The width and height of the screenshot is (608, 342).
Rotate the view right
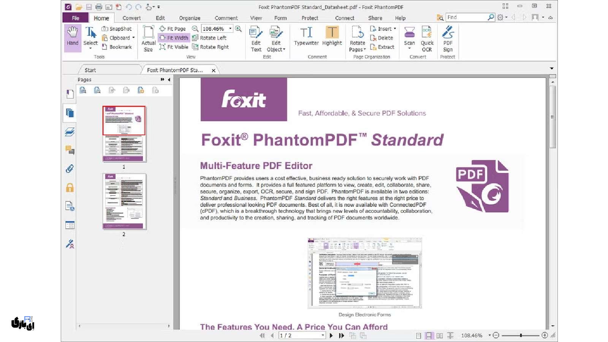(211, 47)
